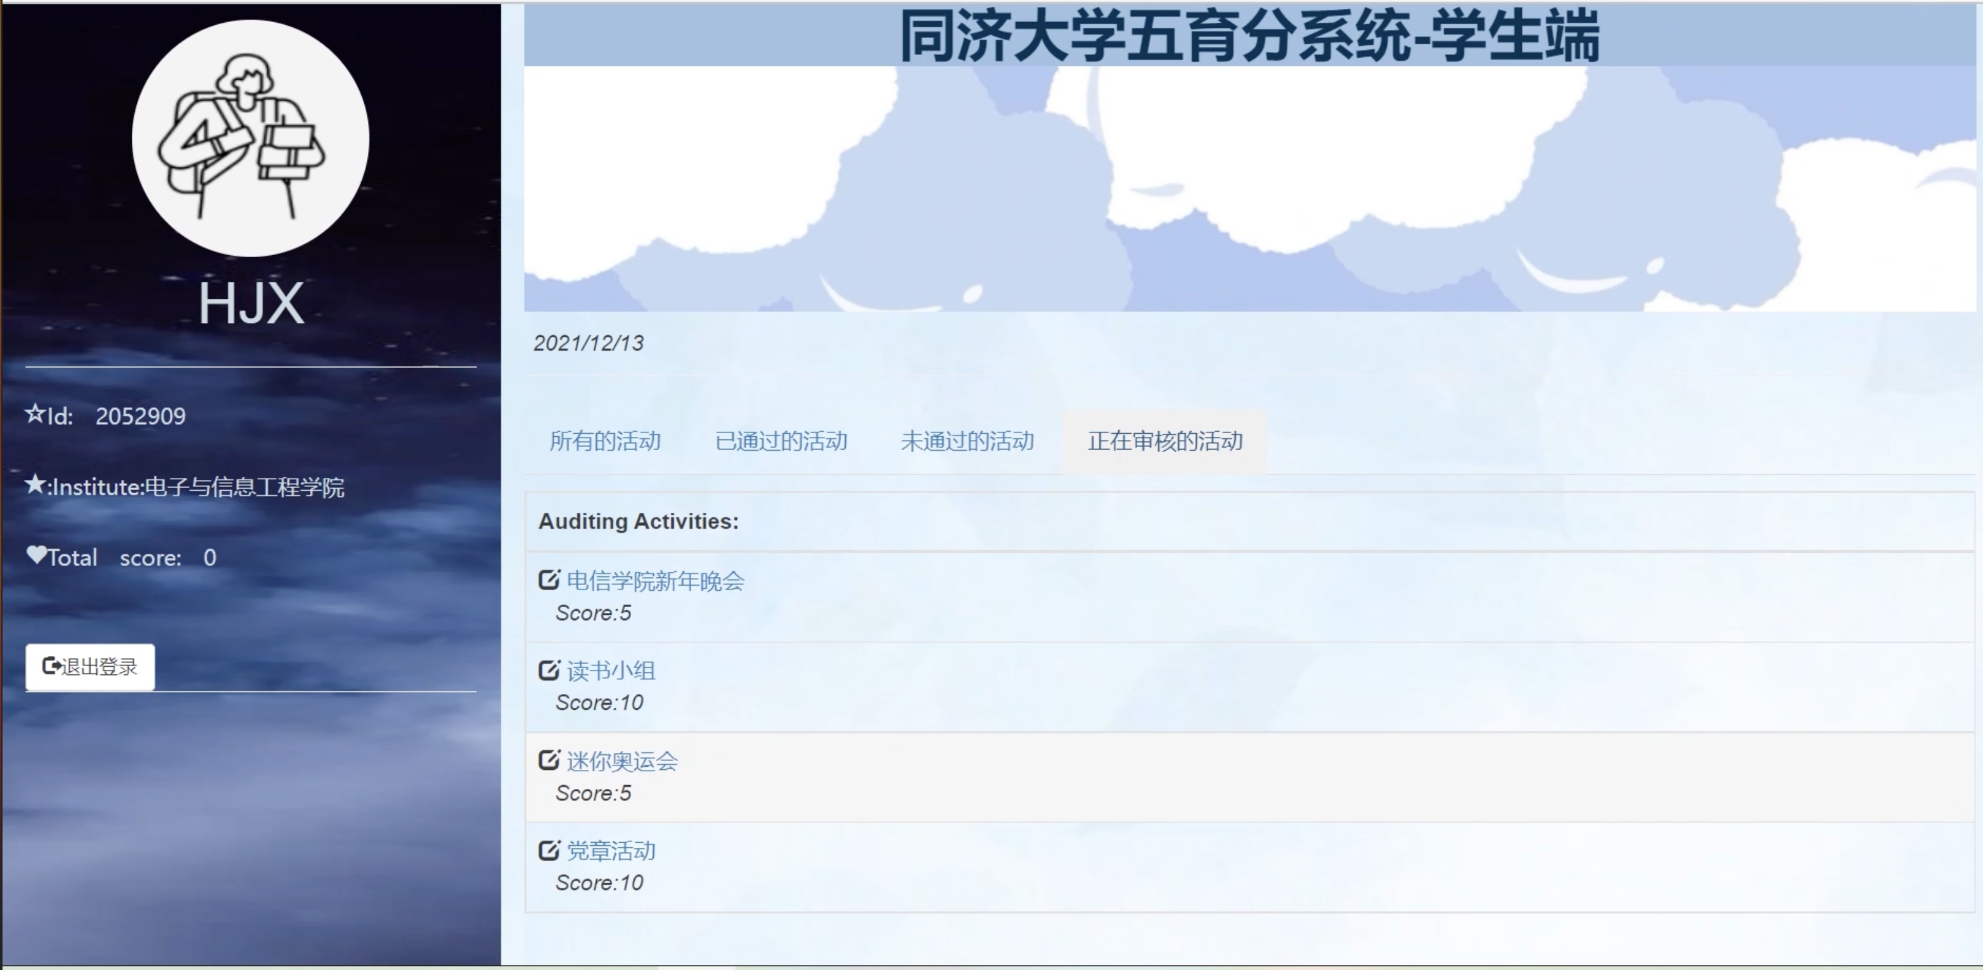Switch to 已通过的活动 tab
Viewport: 1983px width, 970px height.
tap(781, 441)
